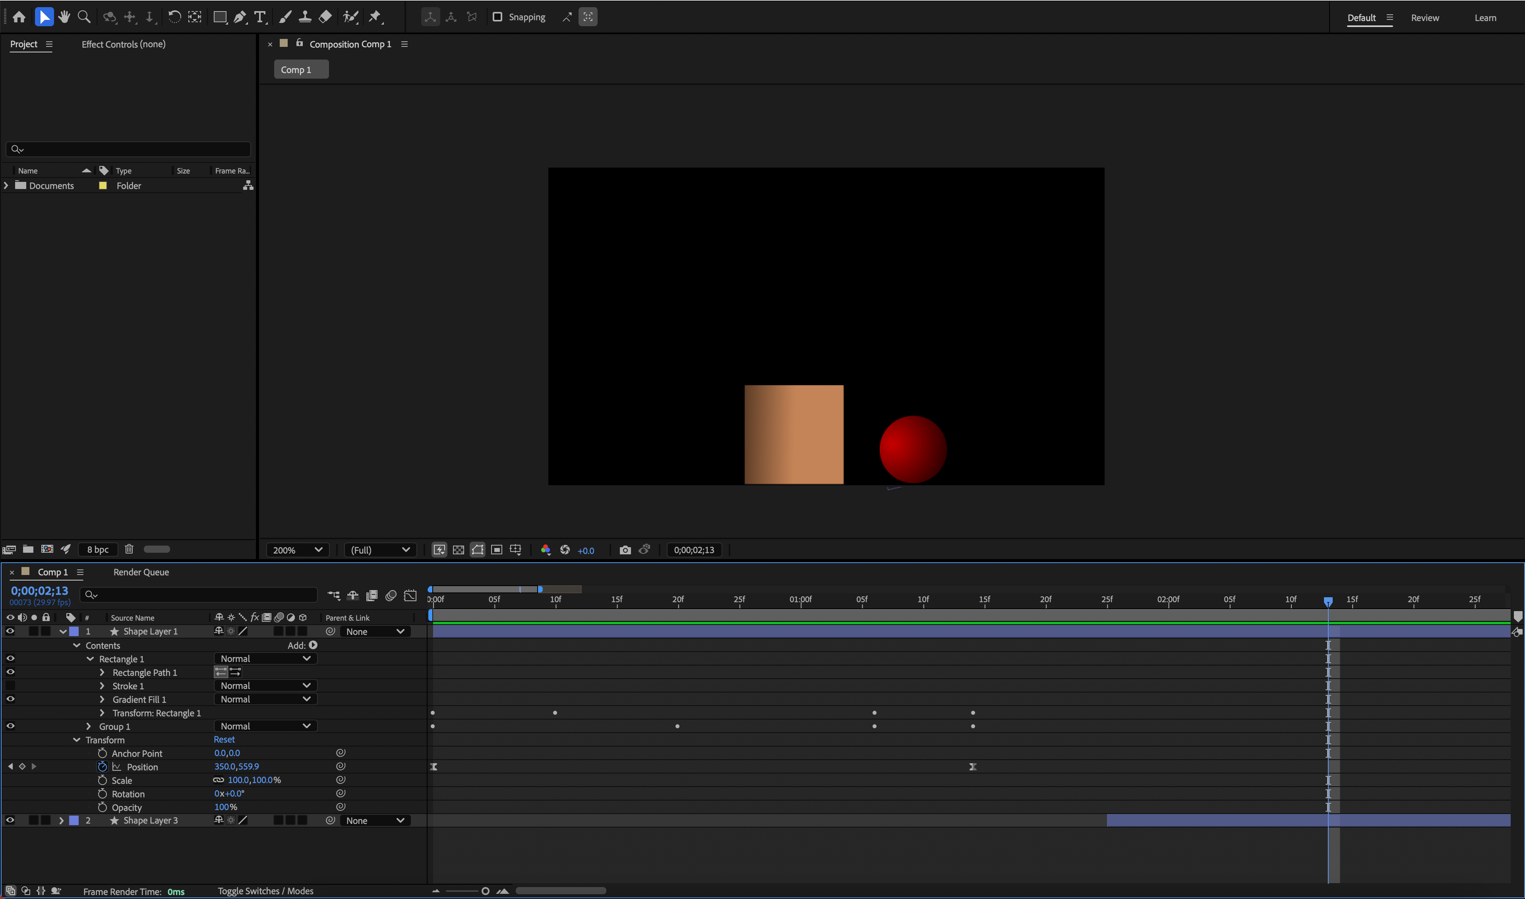1525x899 pixels.
Task: Click the Position keyframe stopwatch
Action: tap(102, 767)
